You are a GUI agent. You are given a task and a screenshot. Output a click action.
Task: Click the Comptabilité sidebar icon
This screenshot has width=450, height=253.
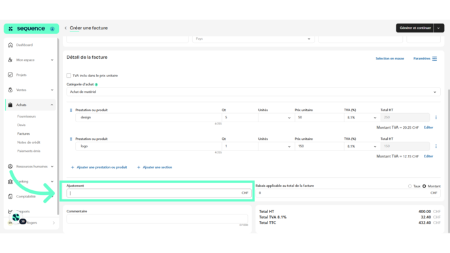pos(10,197)
